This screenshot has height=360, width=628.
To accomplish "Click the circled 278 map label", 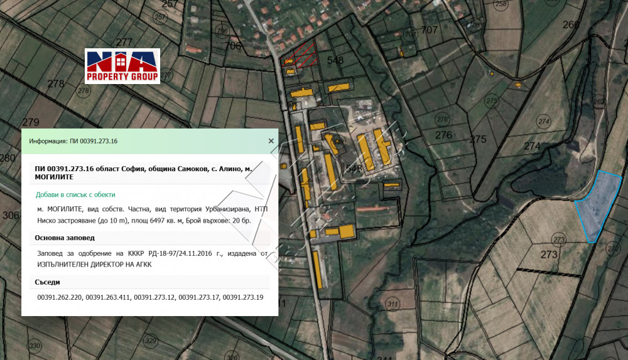I will 84,90.
